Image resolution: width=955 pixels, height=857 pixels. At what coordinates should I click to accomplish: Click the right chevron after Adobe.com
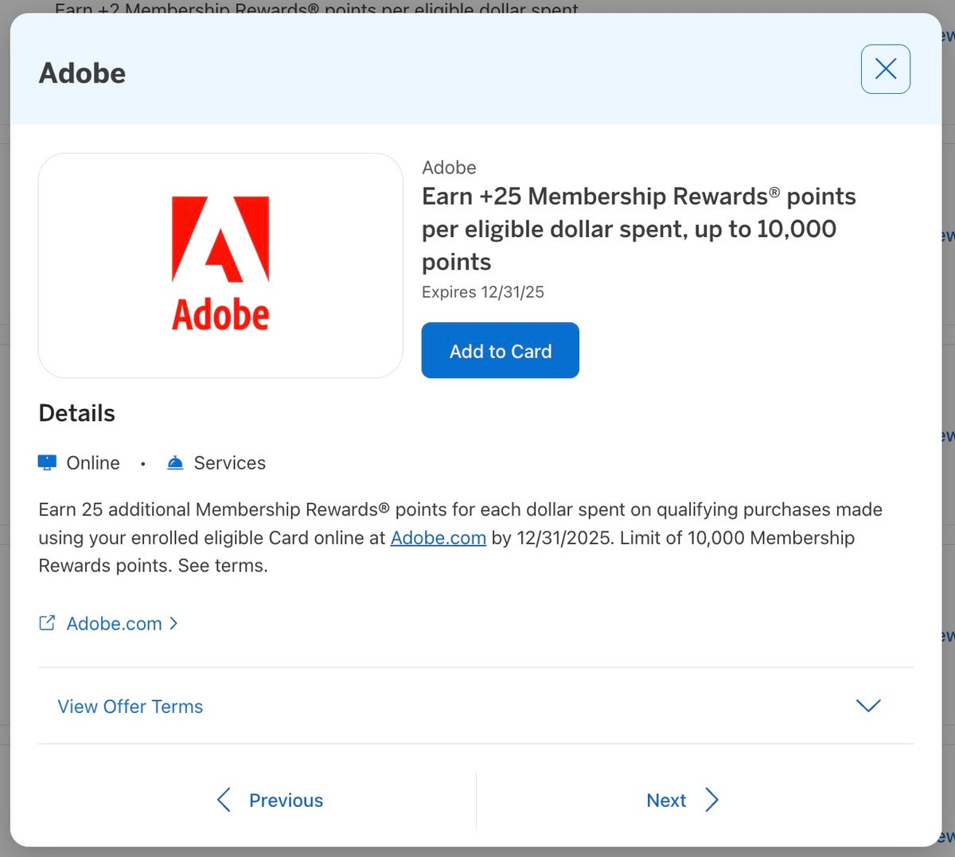pos(173,623)
